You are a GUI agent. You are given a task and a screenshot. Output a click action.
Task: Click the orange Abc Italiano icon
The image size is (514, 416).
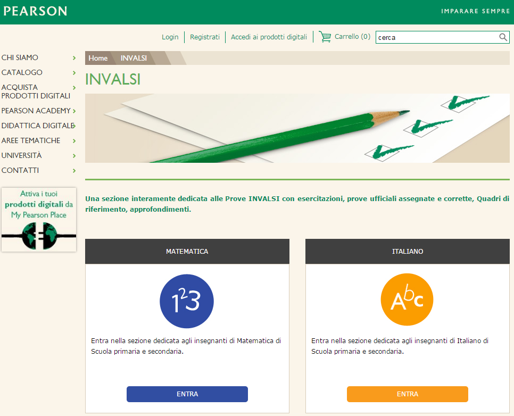407,299
